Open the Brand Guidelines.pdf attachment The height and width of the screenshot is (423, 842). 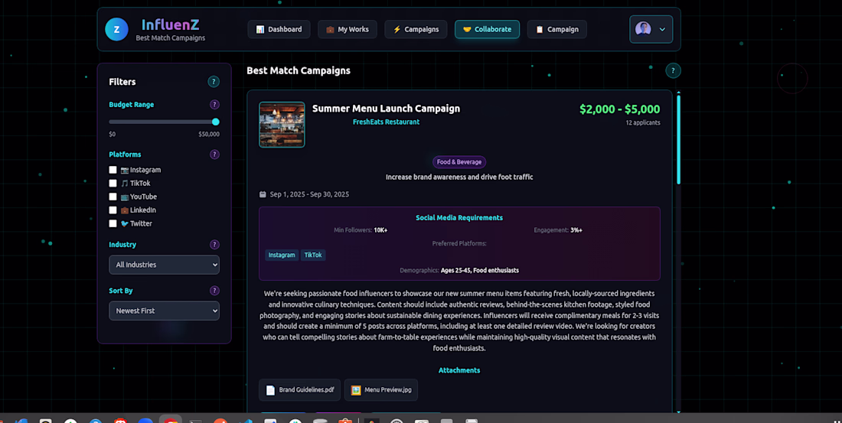click(x=299, y=389)
